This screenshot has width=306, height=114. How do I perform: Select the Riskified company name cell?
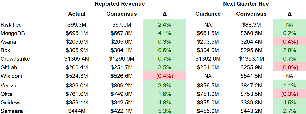(11, 25)
